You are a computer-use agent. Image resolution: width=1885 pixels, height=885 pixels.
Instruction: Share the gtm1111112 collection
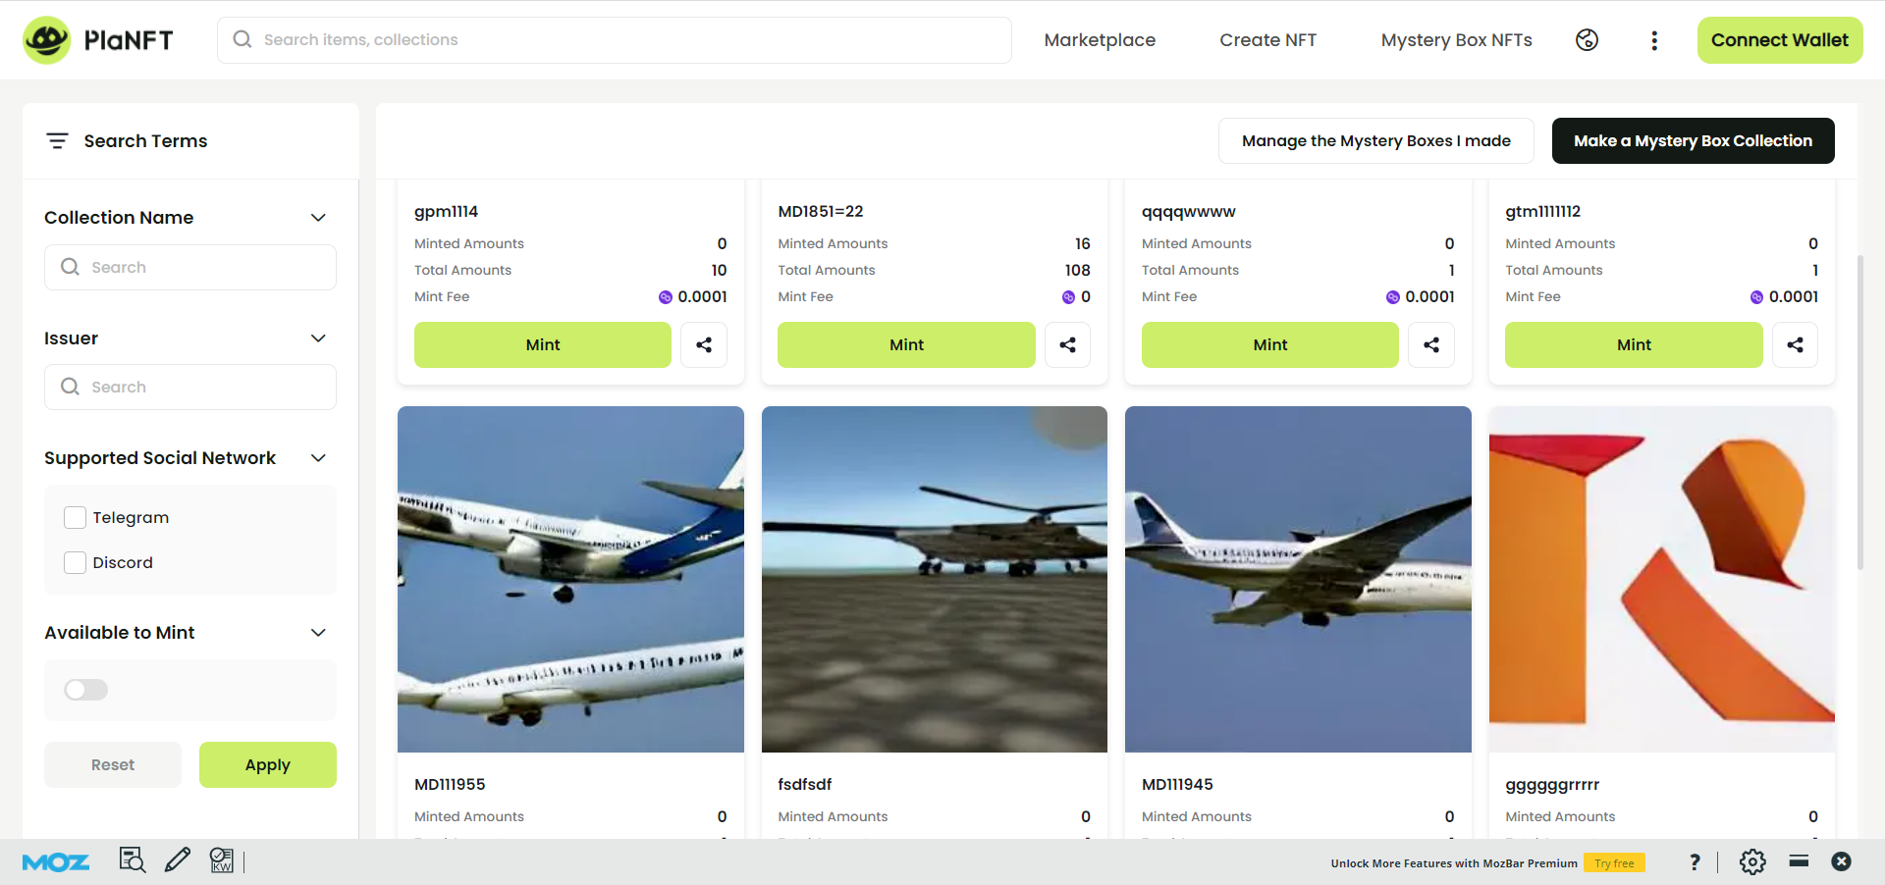coord(1795,344)
